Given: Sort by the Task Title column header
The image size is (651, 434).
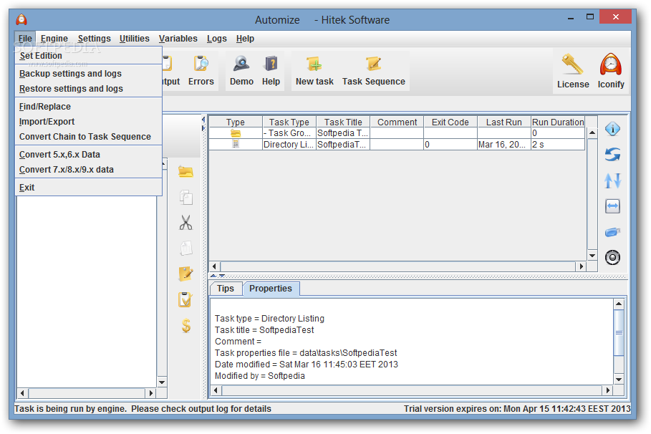Looking at the screenshot, I should click(343, 122).
